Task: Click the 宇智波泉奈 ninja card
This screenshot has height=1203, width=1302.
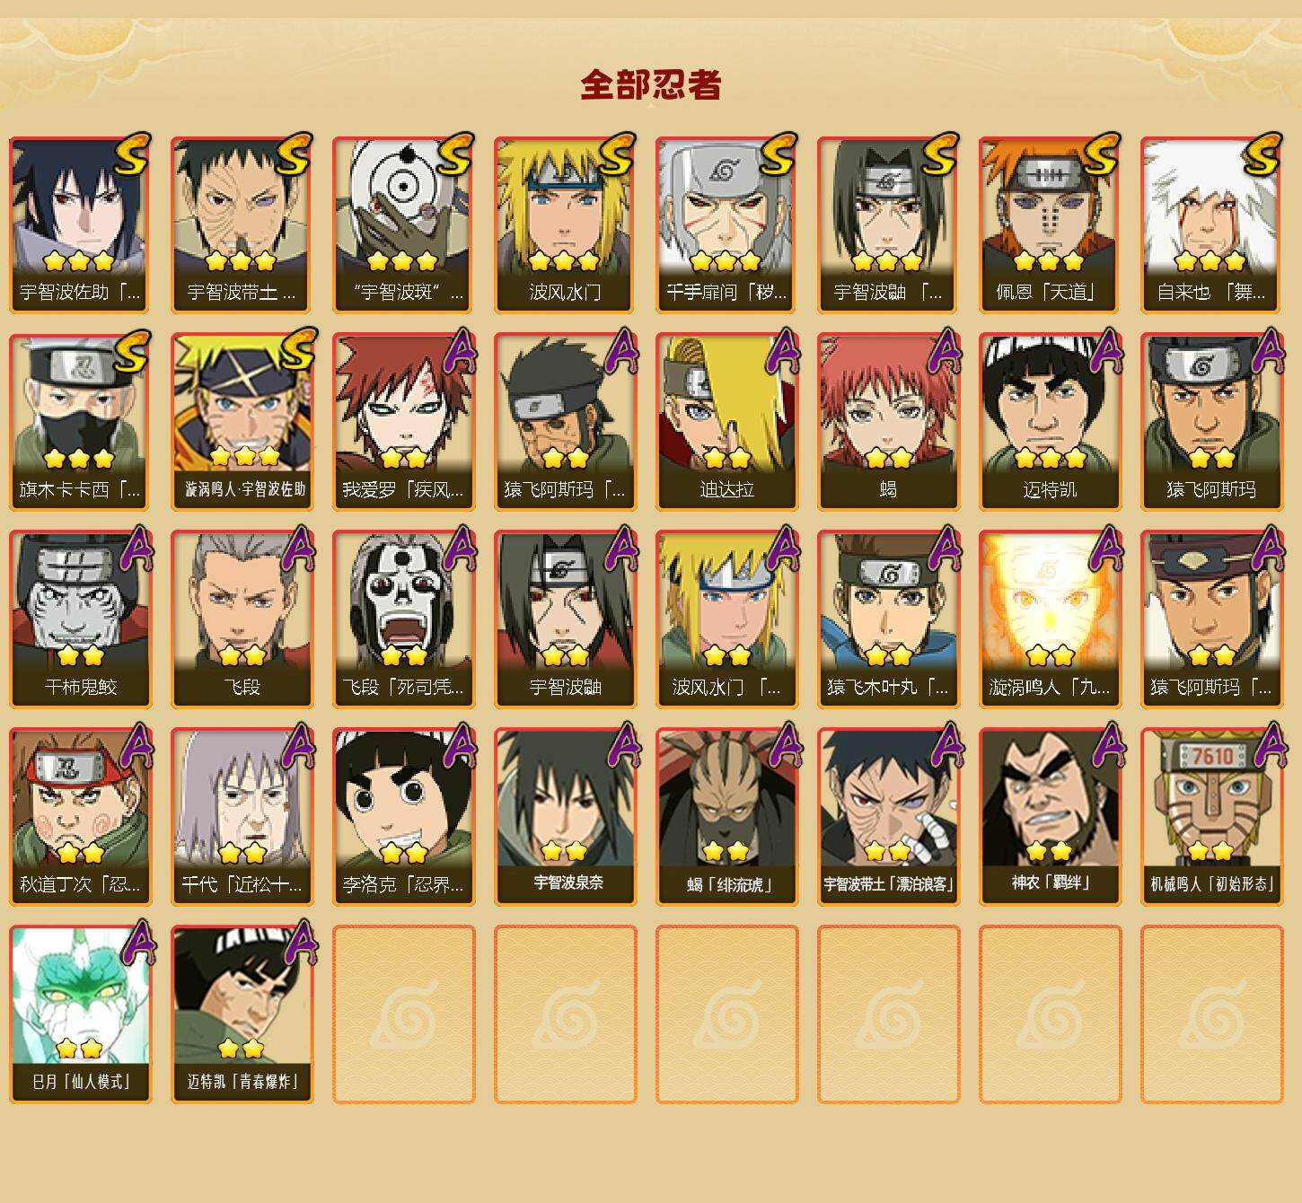Action: 565,817
